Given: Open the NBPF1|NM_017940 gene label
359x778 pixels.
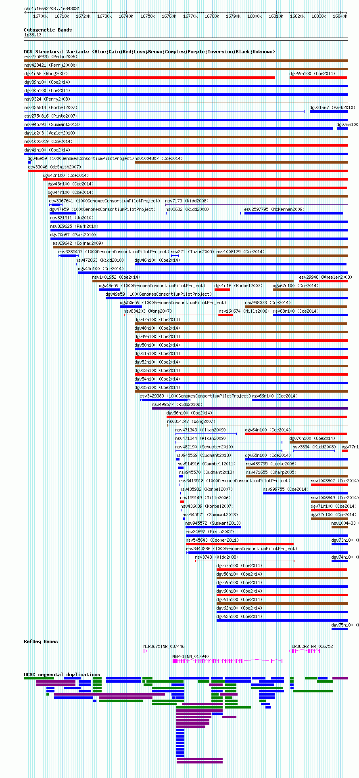Looking at the screenshot, I should tap(191, 656).
